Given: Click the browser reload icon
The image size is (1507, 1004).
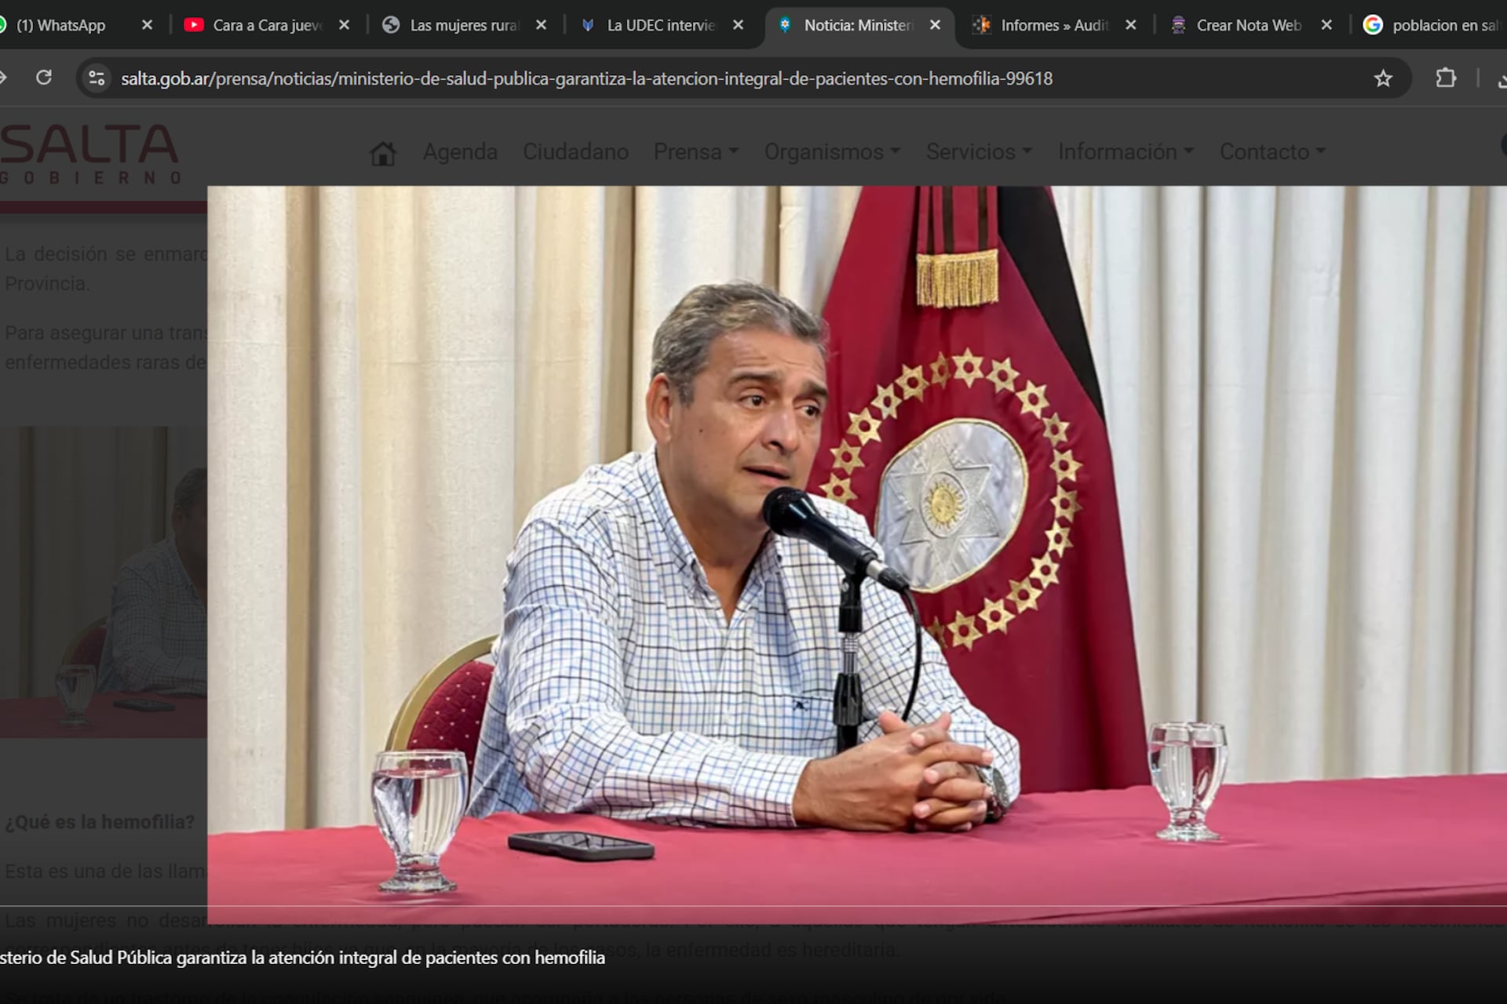Looking at the screenshot, I should coord(44,78).
